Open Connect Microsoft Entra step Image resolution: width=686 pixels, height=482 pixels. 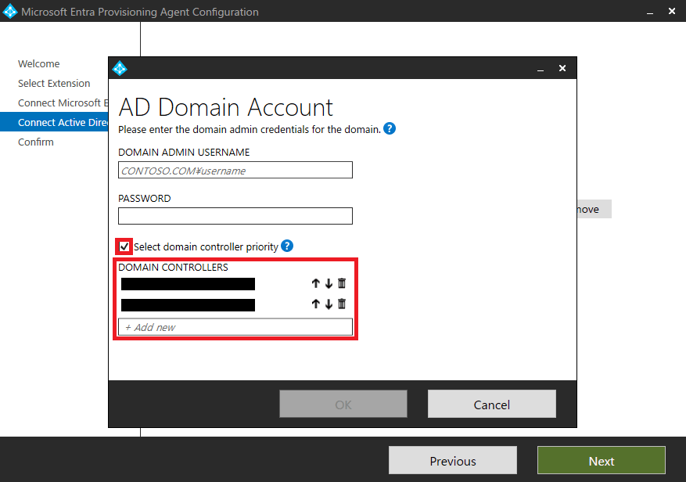tap(63, 103)
